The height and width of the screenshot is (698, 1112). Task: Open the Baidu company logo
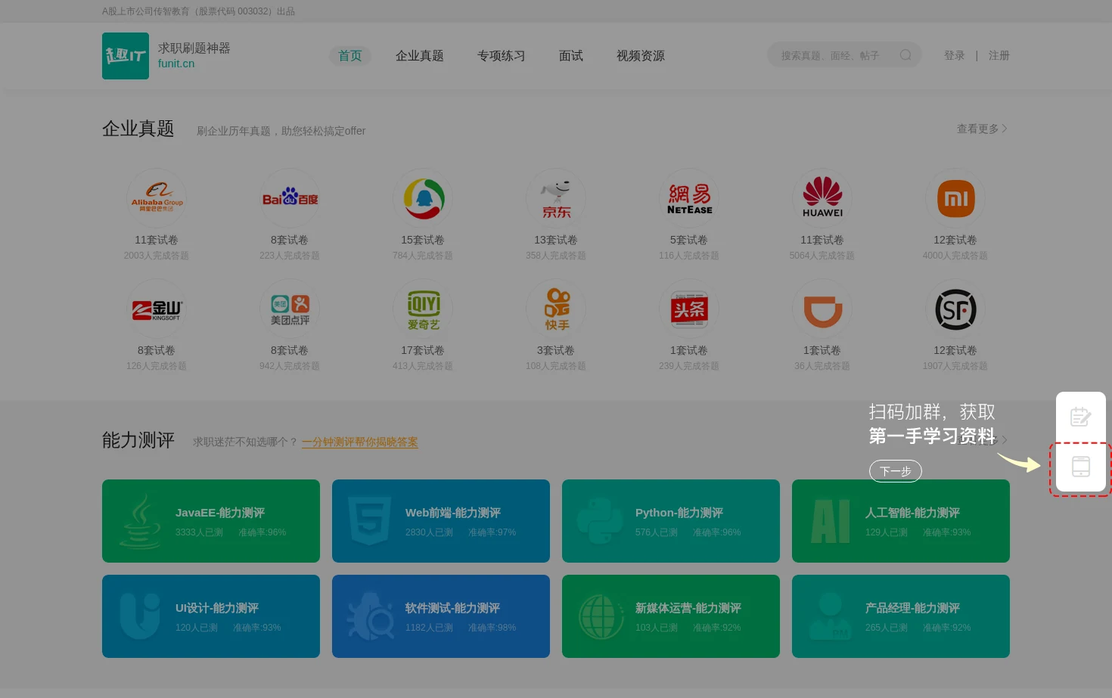(x=290, y=198)
